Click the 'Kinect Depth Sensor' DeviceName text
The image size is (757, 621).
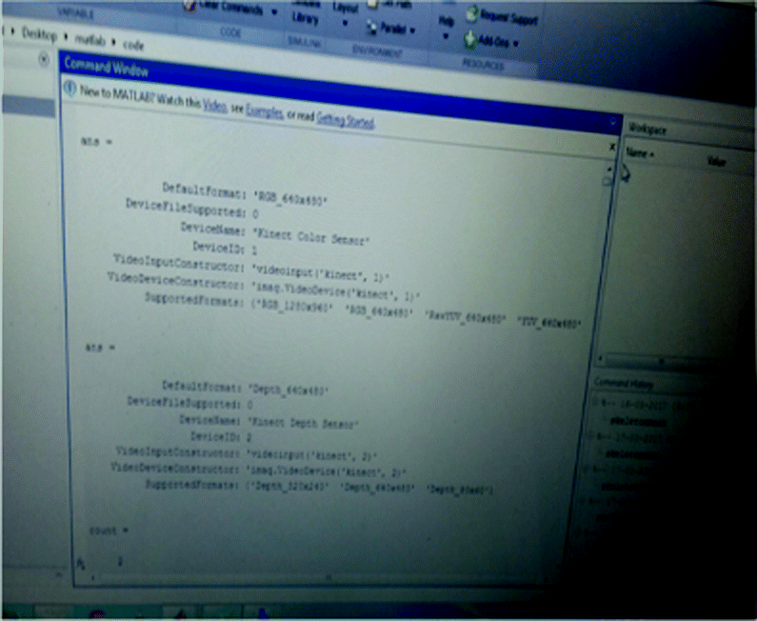point(303,423)
